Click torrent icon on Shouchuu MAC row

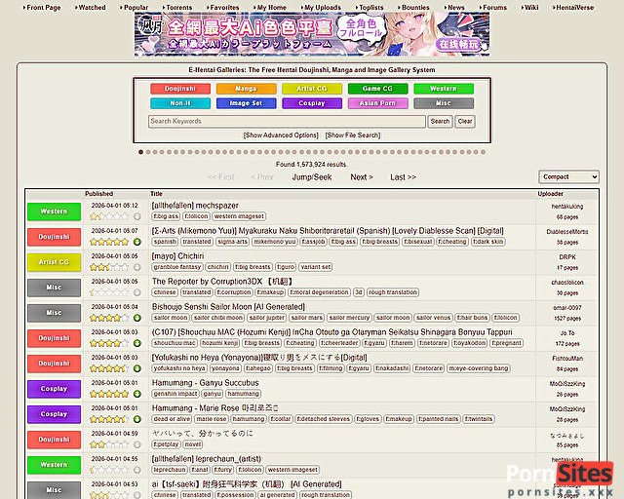pyautogui.click(x=137, y=343)
